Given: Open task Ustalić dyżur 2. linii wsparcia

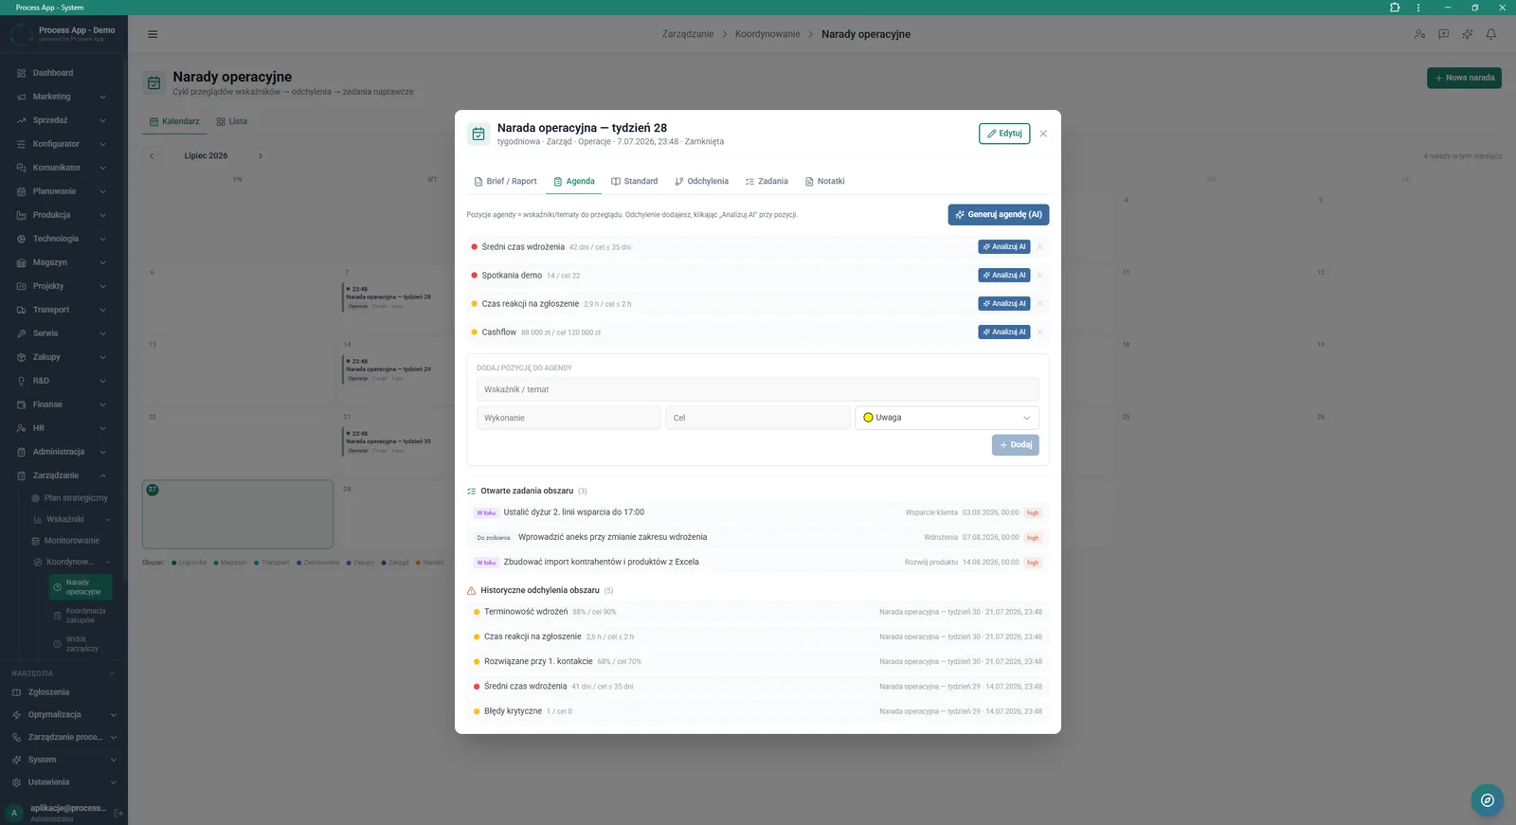Looking at the screenshot, I should point(758,512).
